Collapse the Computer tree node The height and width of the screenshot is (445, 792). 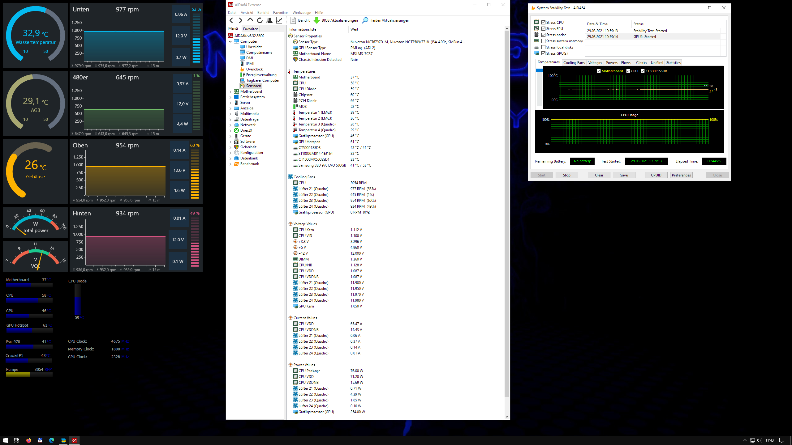click(230, 41)
